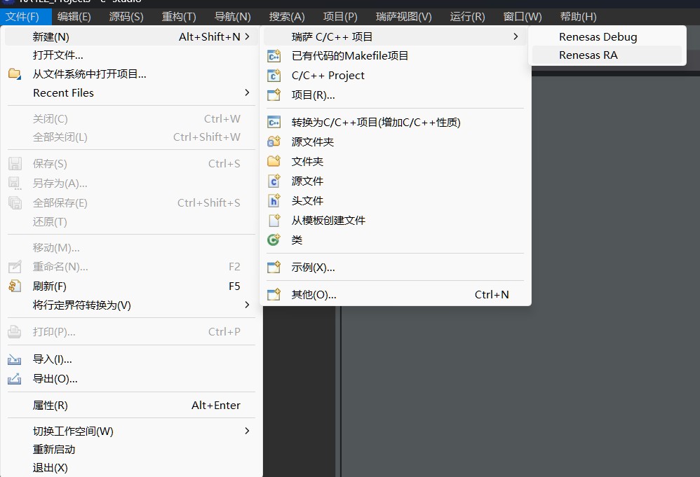700x477 pixels.
Task: Choose Renesas Debug from submenu
Action: (x=598, y=36)
